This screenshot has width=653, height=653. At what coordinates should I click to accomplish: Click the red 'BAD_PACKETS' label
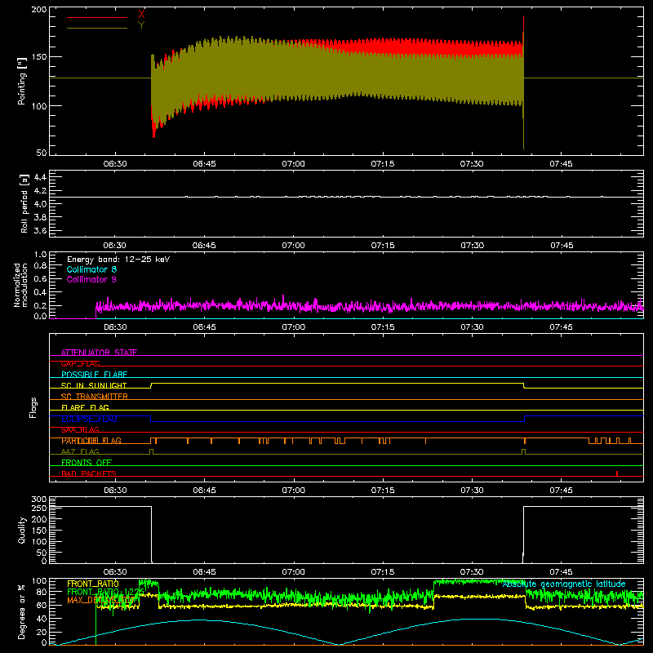[x=89, y=473]
